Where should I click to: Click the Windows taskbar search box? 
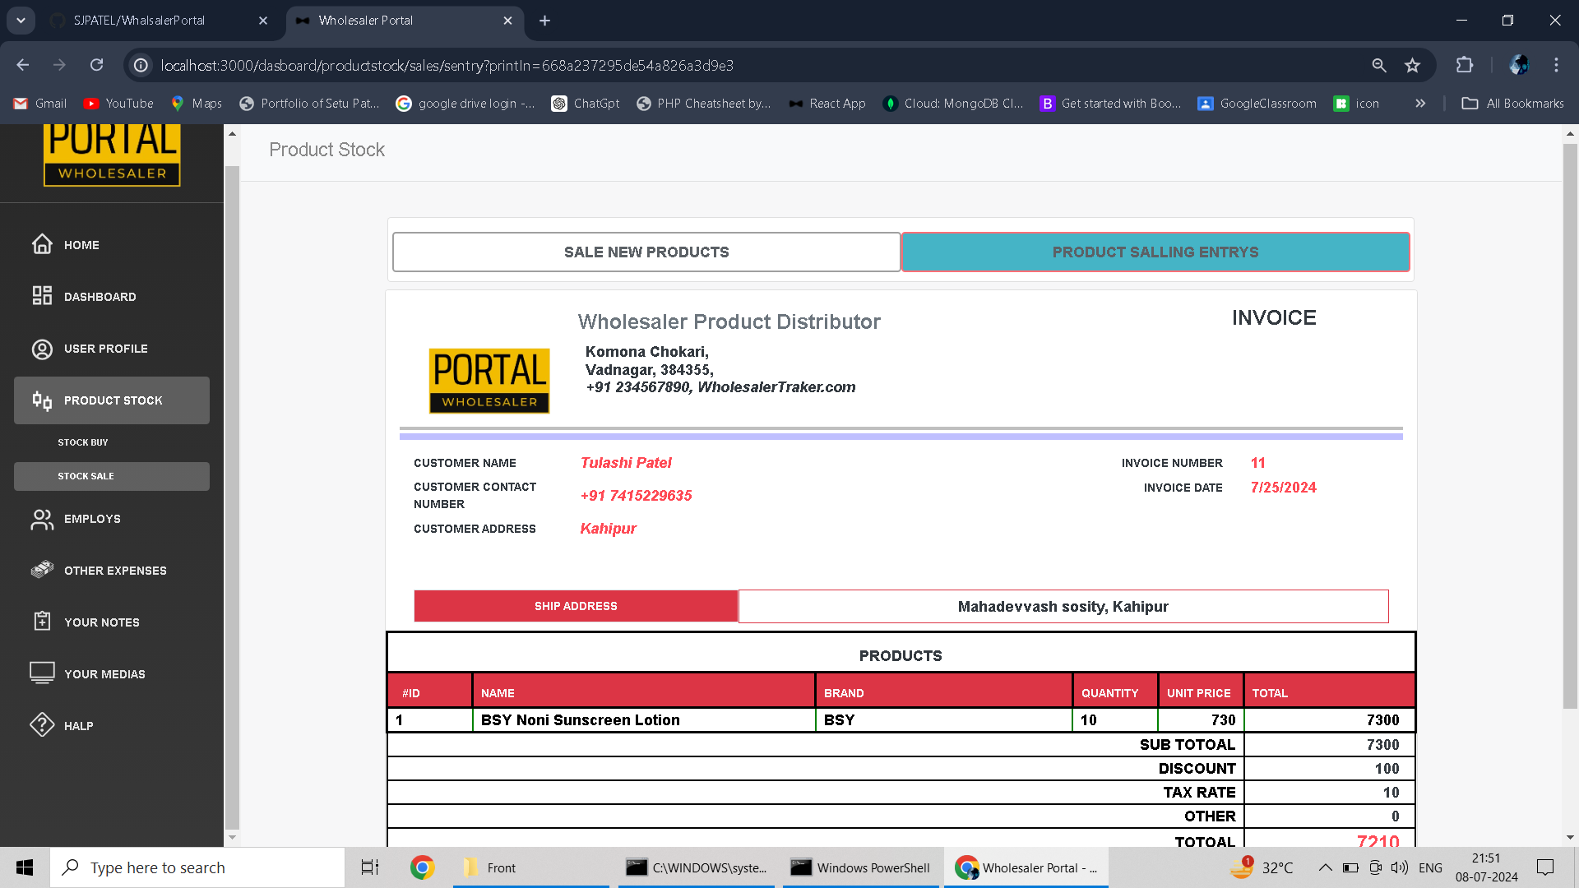tap(197, 867)
